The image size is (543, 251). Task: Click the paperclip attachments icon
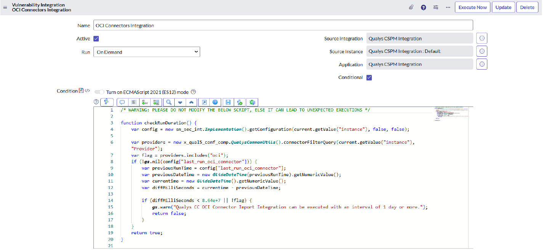click(x=411, y=7)
